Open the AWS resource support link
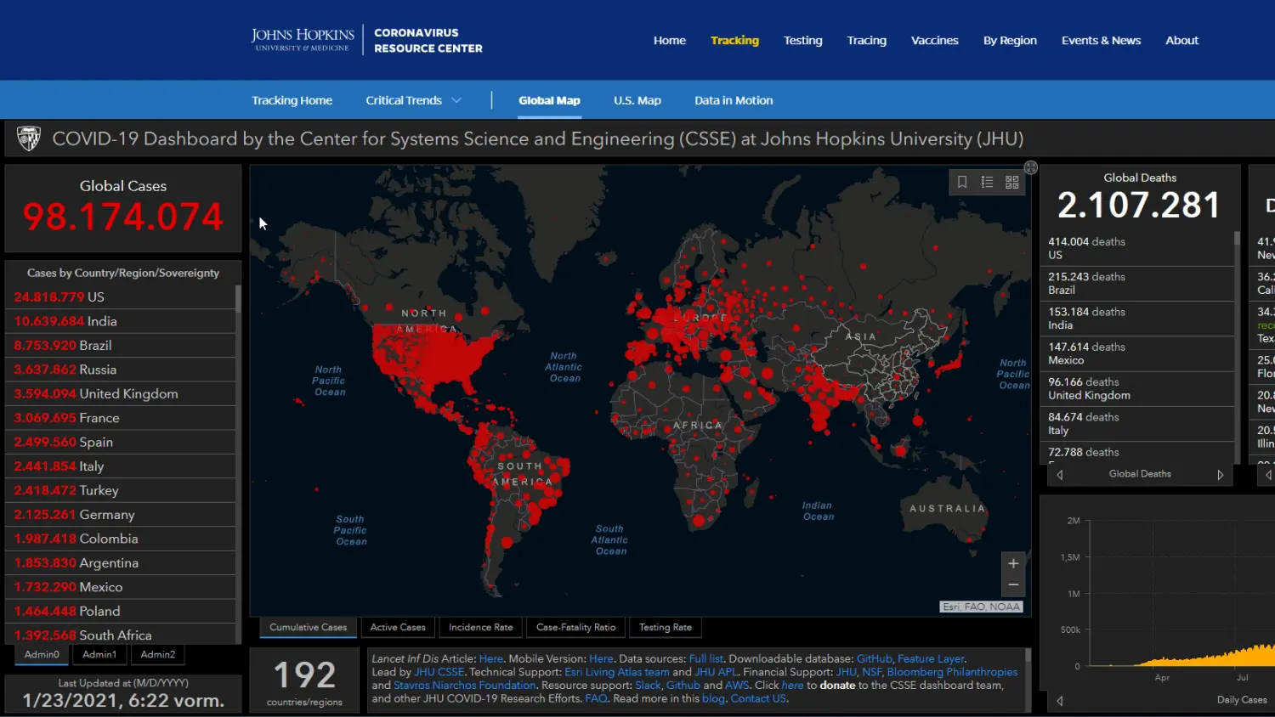This screenshot has width=1275, height=717. [737, 686]
